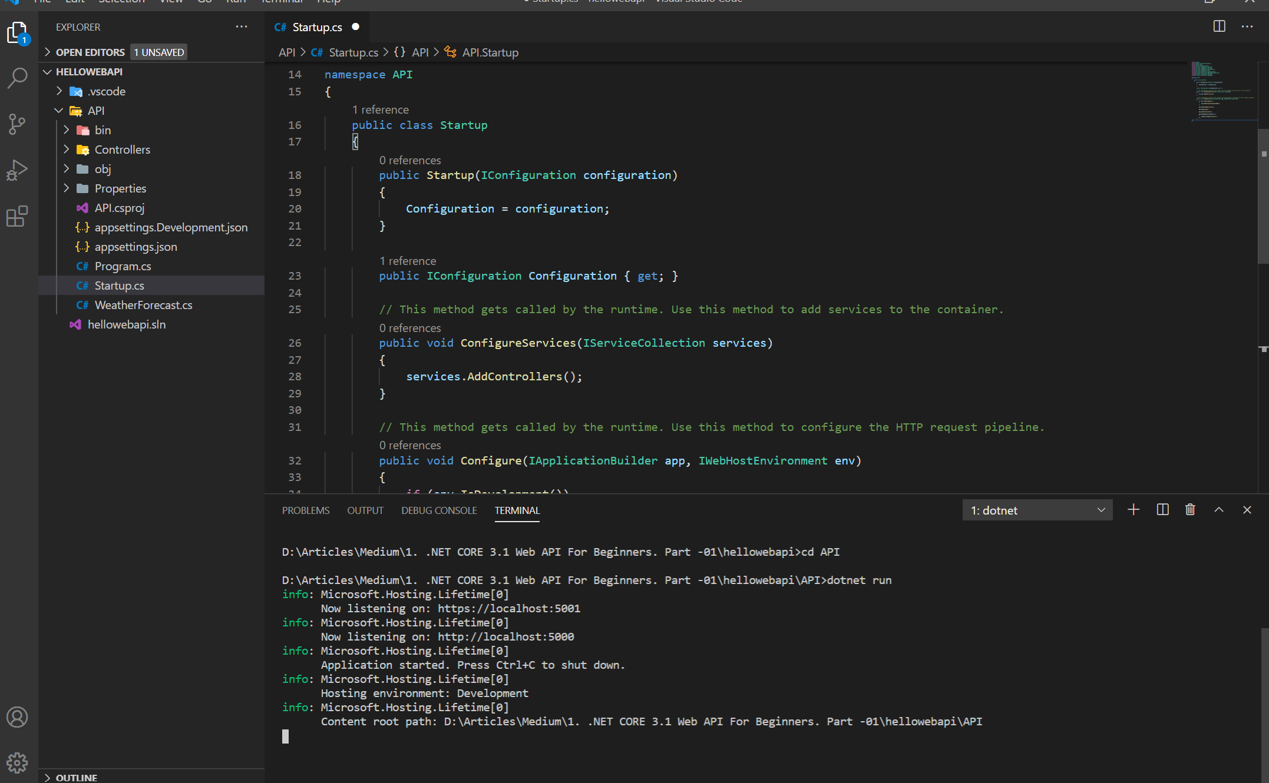Click the AddControllers method call in code
The width and height of the screenshot is (1269, 783).
[515, 376]
